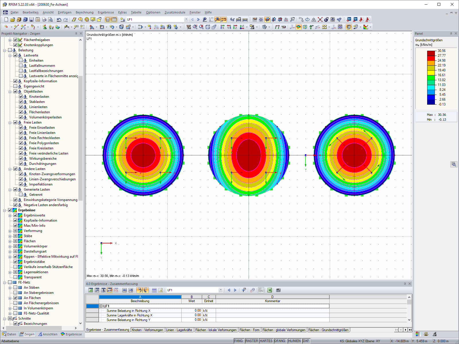Toggle the Kopfzeile-Information checkbox under Belastung
This screenshot has height=344, width=459.
click(x=15, y=81)
